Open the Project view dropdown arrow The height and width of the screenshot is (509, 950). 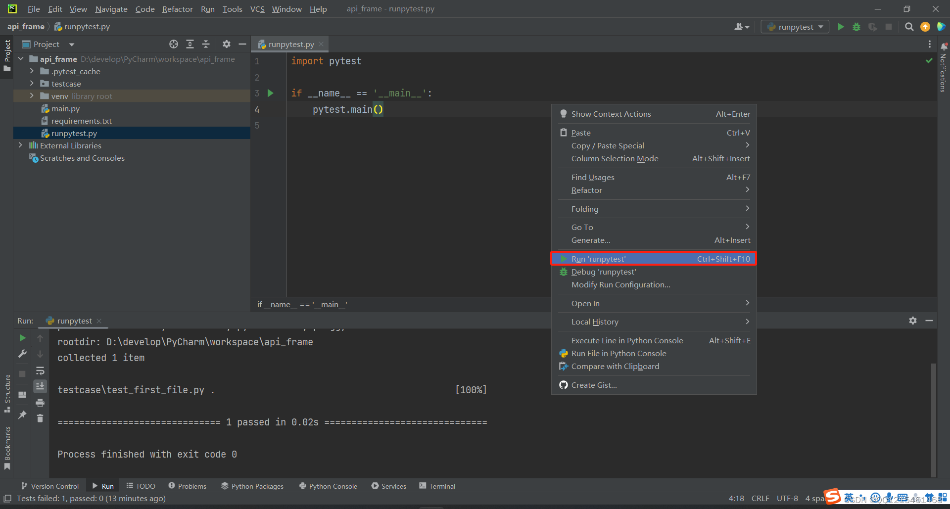(x=72, y=45)
